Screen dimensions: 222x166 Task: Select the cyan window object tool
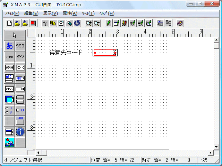9,100
